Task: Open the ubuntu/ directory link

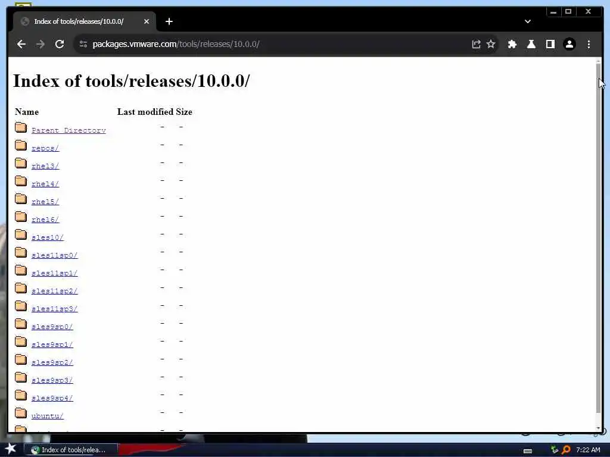Action: 48,416
